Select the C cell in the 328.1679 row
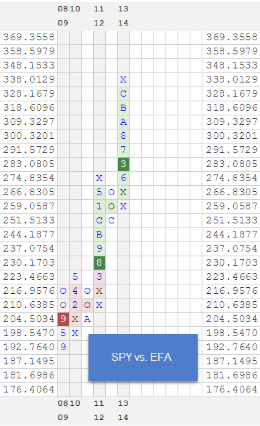Viewport: 260px width, 426px height. (123, 93)
